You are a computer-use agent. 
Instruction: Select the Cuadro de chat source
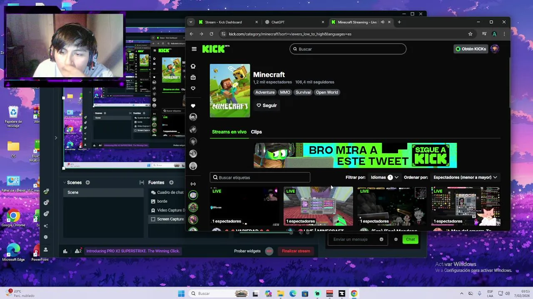(167, 192)
